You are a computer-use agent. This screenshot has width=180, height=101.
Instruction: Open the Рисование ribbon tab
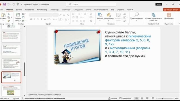(x=29, y=10)
